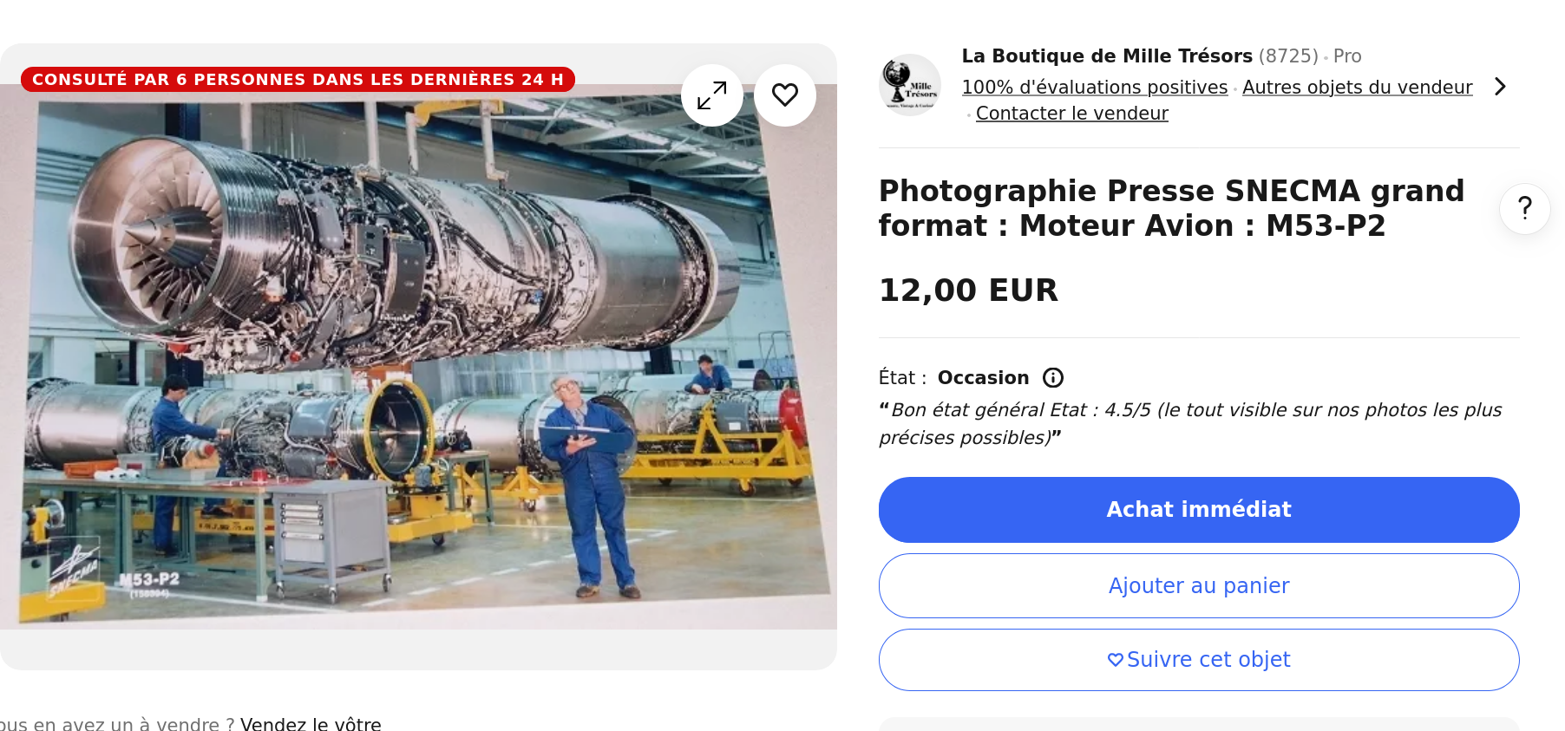Open 100% d'évaluations positives link
Viewport: 1565px width, 731px height.
(1095, 88)
